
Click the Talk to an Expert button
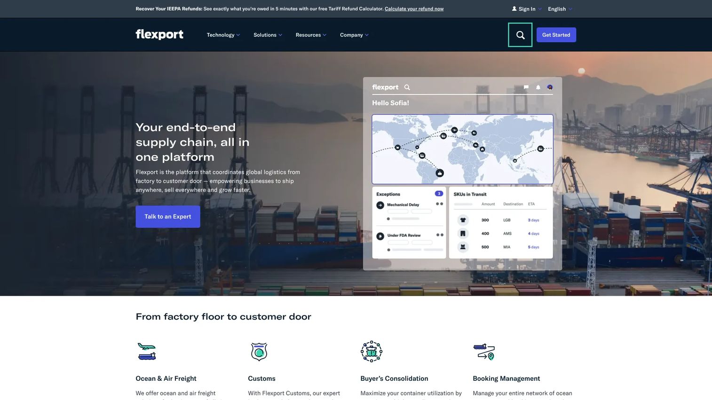168,217
